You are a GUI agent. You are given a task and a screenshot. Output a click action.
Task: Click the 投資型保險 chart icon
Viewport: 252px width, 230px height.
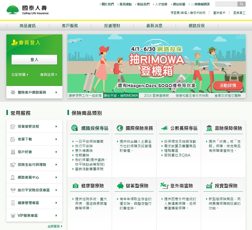[x=209, y=185]
